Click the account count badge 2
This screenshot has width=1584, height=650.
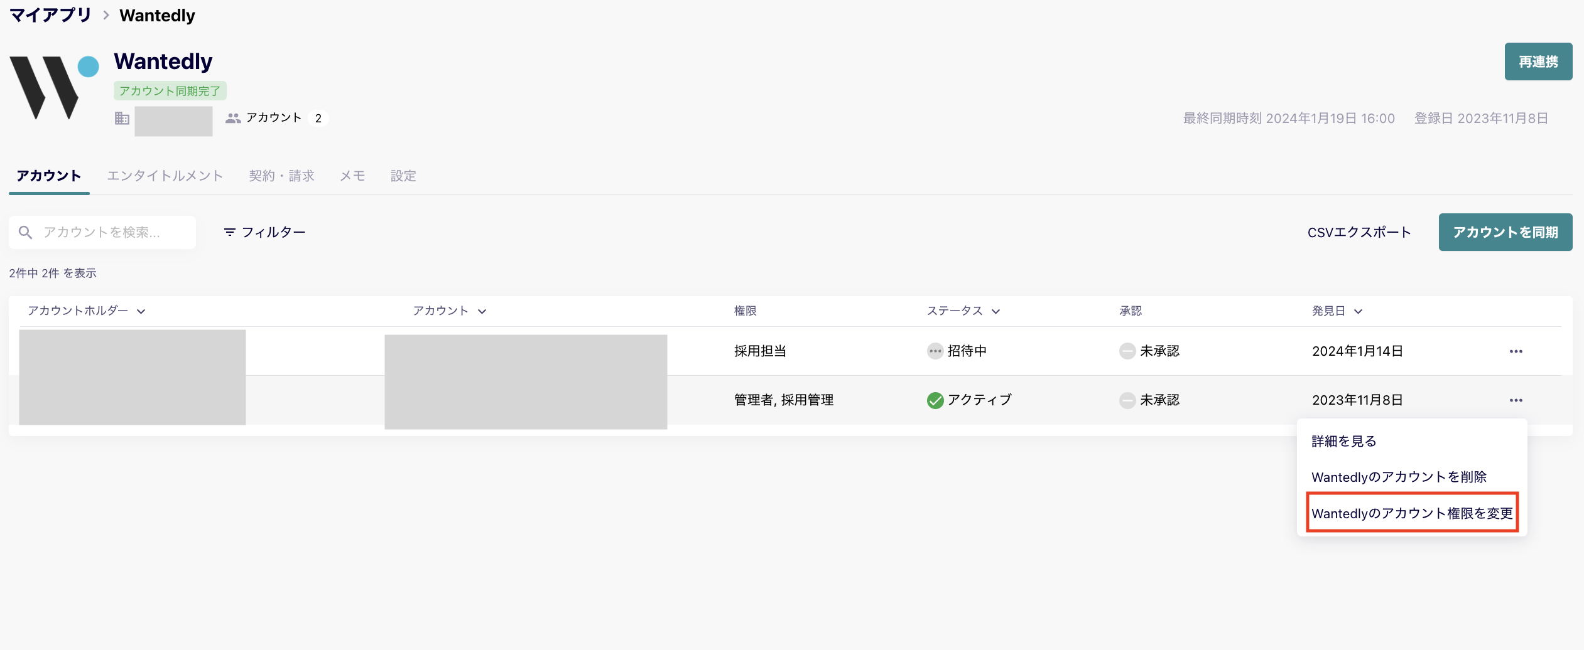click(x=318, y=119)
